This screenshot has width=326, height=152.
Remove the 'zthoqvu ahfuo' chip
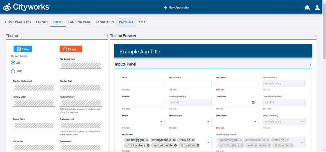click(x=174, y=140)
